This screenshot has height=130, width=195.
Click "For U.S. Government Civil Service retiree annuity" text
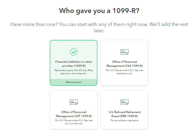[124, 72]
